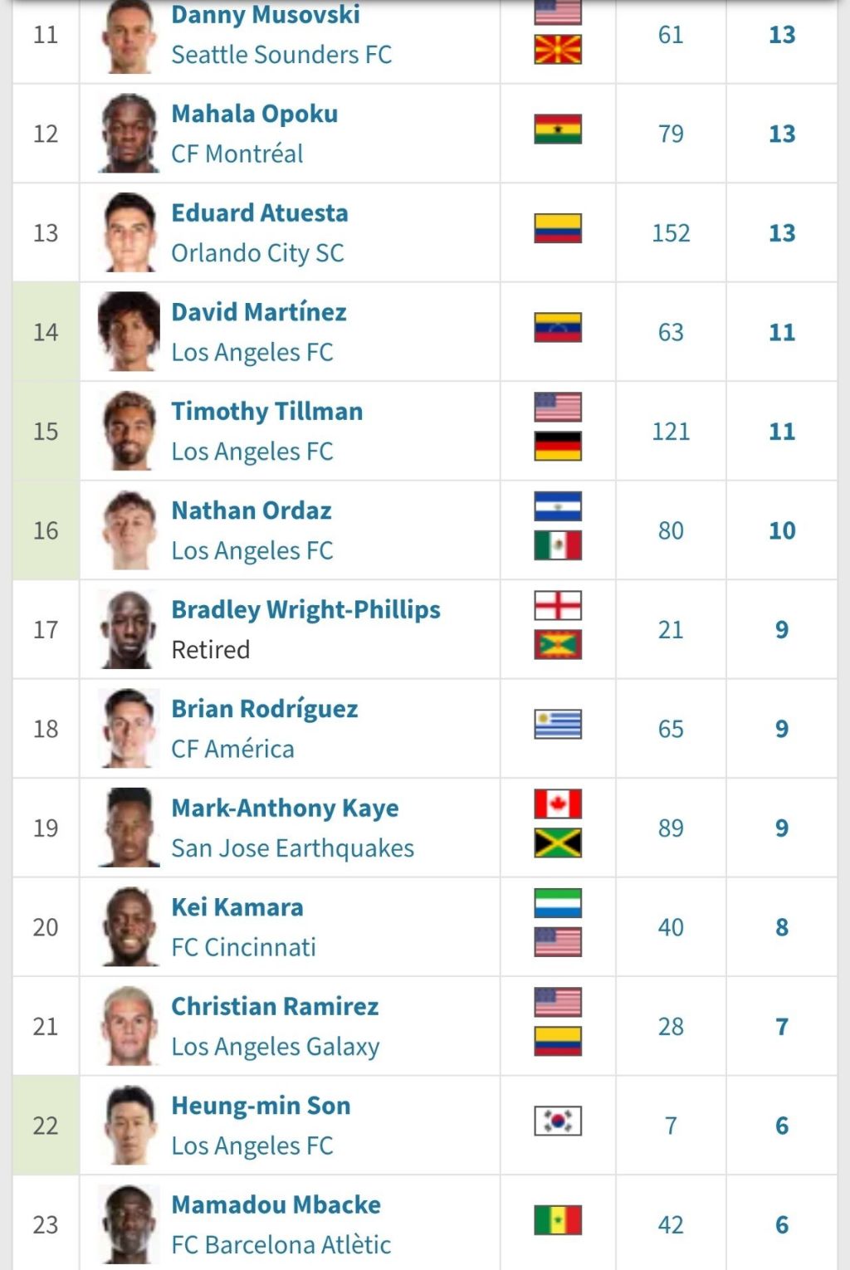850x1270 pixels.
Task: Click Venezuela flag next to David Martínez
Action: [x=558, y=328]
